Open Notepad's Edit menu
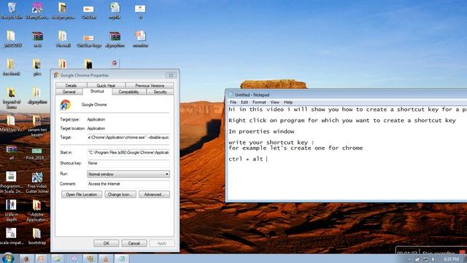Screen dimensions: 467x263 [x=244, y=102]
